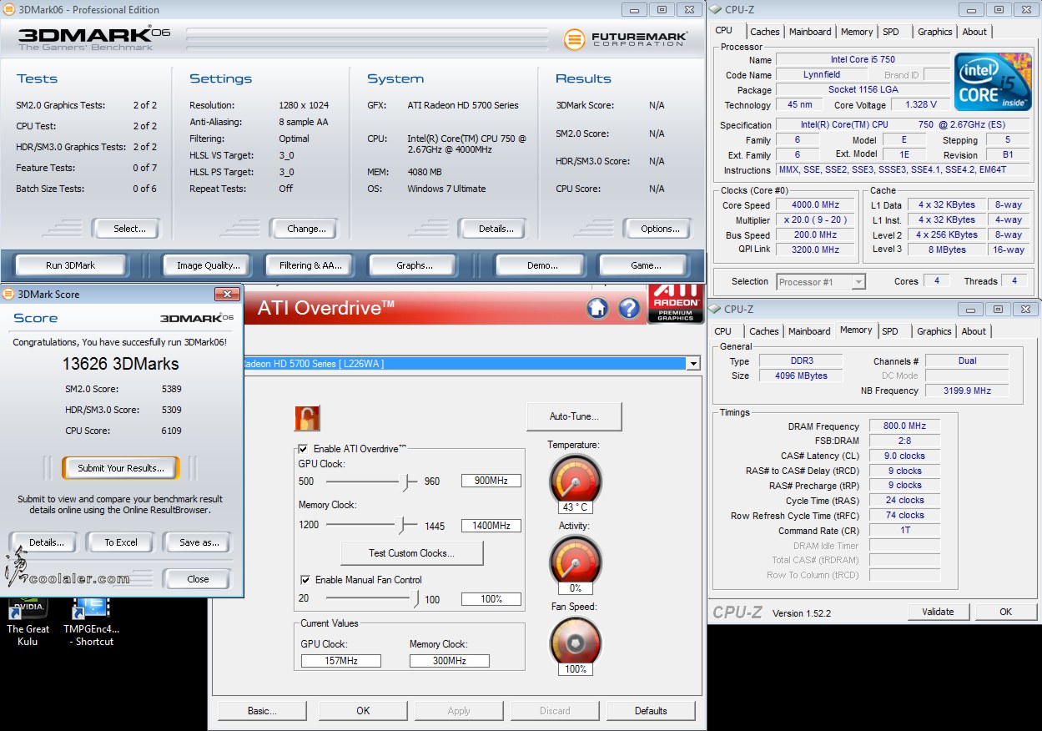The width and height of the screenshot is (1042, 731).
Task: Open the Radeon HD 5700 Series adapter dropdown
Action: (x=692, y=364)
